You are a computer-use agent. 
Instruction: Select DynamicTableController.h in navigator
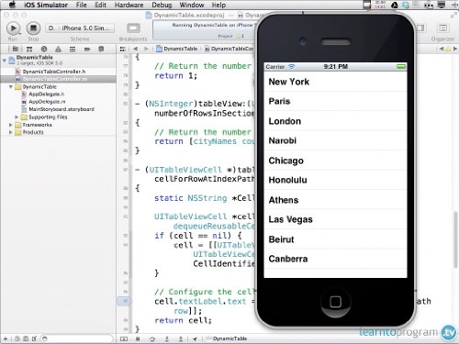54,72
